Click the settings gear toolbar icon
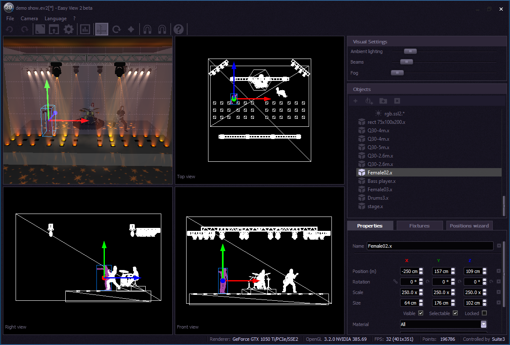510x345 pixels. (x=69, y=29)
